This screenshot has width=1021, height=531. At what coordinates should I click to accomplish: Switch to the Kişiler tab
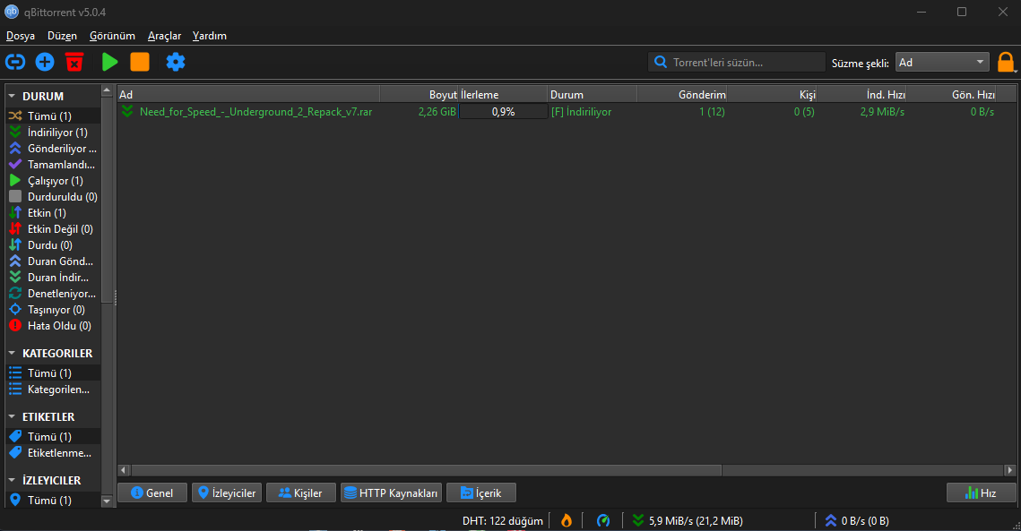pyautogui.click(x=301, y=492)
